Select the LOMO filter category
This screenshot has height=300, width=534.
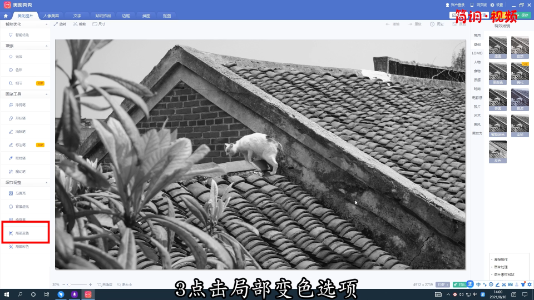(477, 53)
